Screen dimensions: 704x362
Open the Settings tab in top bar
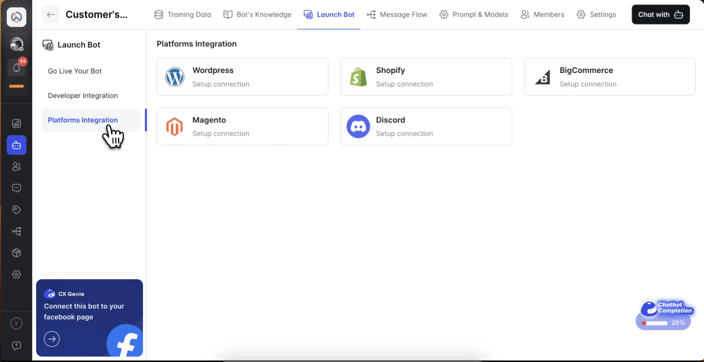[x=596, y=15]
